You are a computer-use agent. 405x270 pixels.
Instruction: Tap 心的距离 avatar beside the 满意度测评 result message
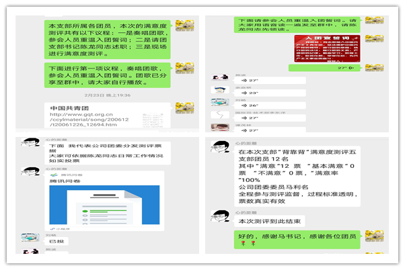coord(220,147)
